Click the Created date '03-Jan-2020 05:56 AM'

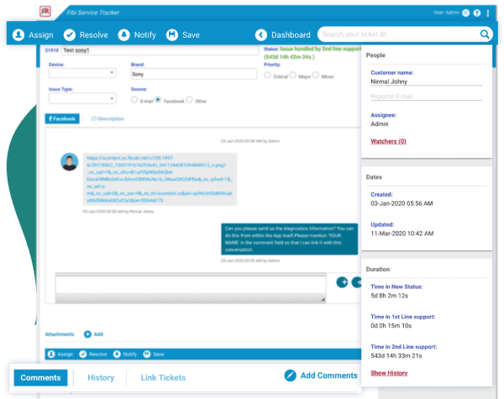402,203
